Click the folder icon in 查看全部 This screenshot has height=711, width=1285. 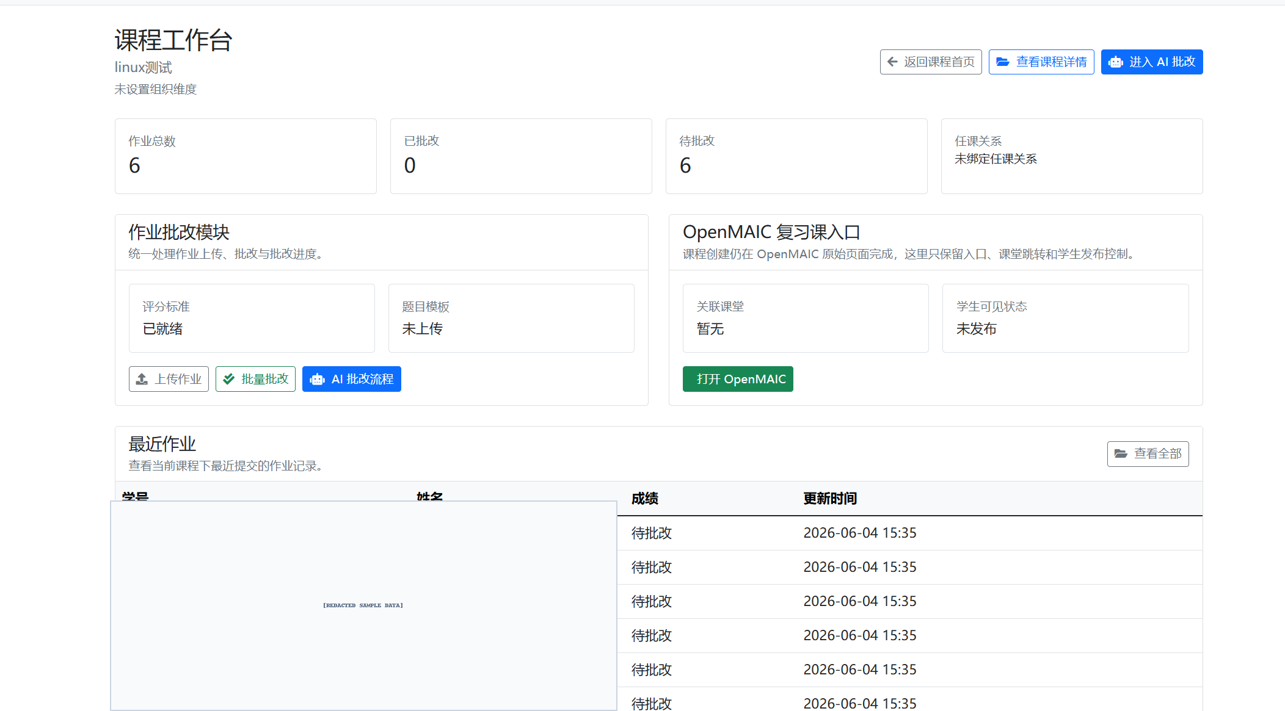coord(1121,453)
